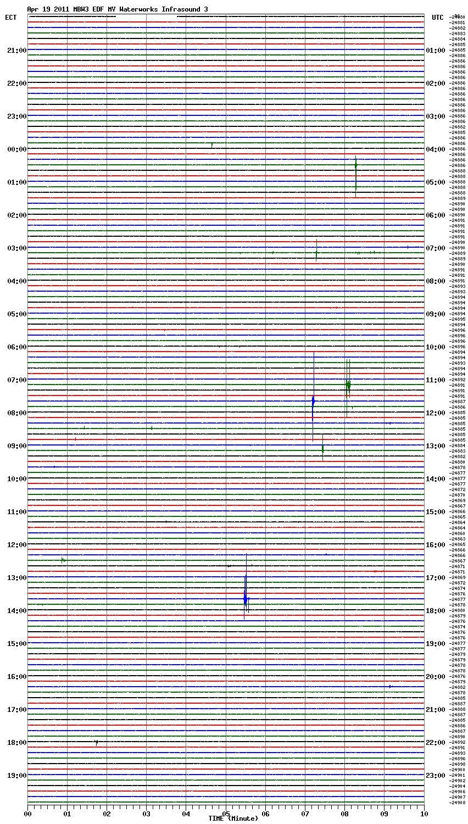
Task: Select the UTC timezone header label
Action: (x=437, y=18)
